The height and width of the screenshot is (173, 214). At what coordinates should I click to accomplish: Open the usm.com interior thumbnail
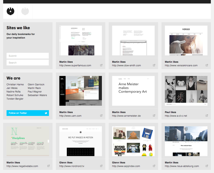(81, 91)
